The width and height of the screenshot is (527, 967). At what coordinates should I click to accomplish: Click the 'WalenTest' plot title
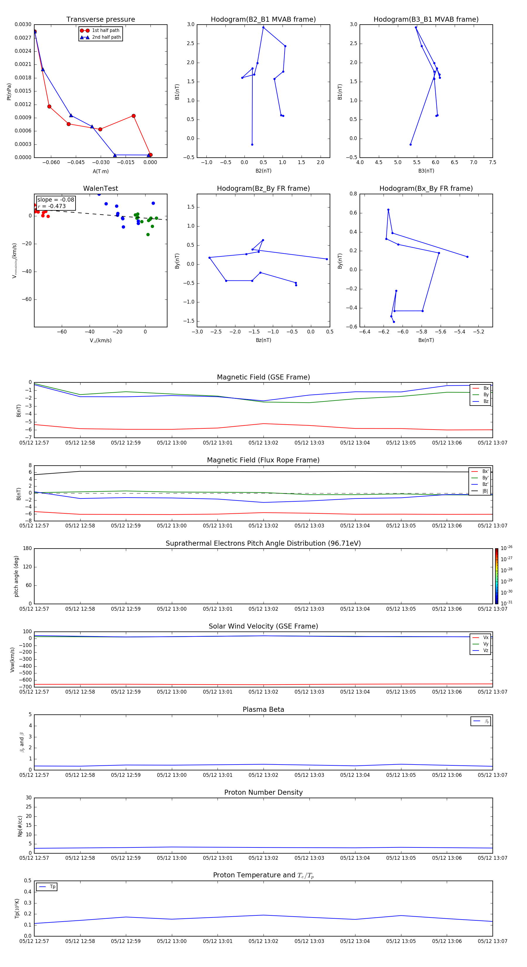(x=100, y=188)
